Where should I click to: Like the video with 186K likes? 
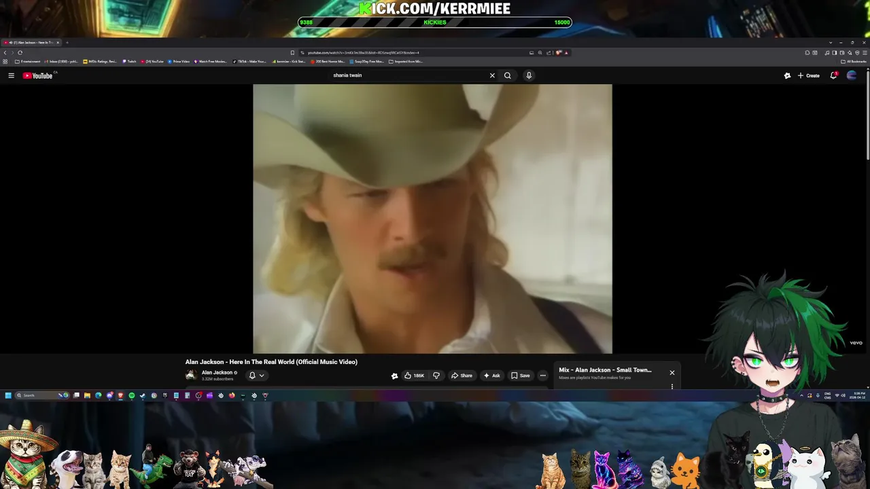point(414,376)
